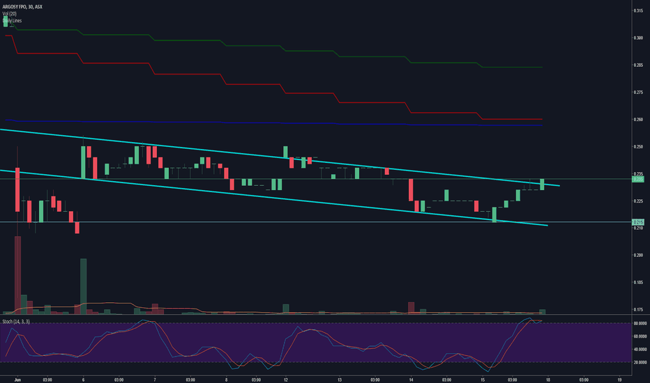This screenshot has height=383, width=650.
Task: Click the date 13 on time axis
Action: tap(340, 380)
